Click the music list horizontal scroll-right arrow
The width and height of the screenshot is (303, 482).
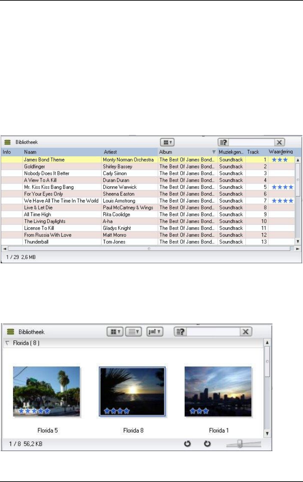298,248
